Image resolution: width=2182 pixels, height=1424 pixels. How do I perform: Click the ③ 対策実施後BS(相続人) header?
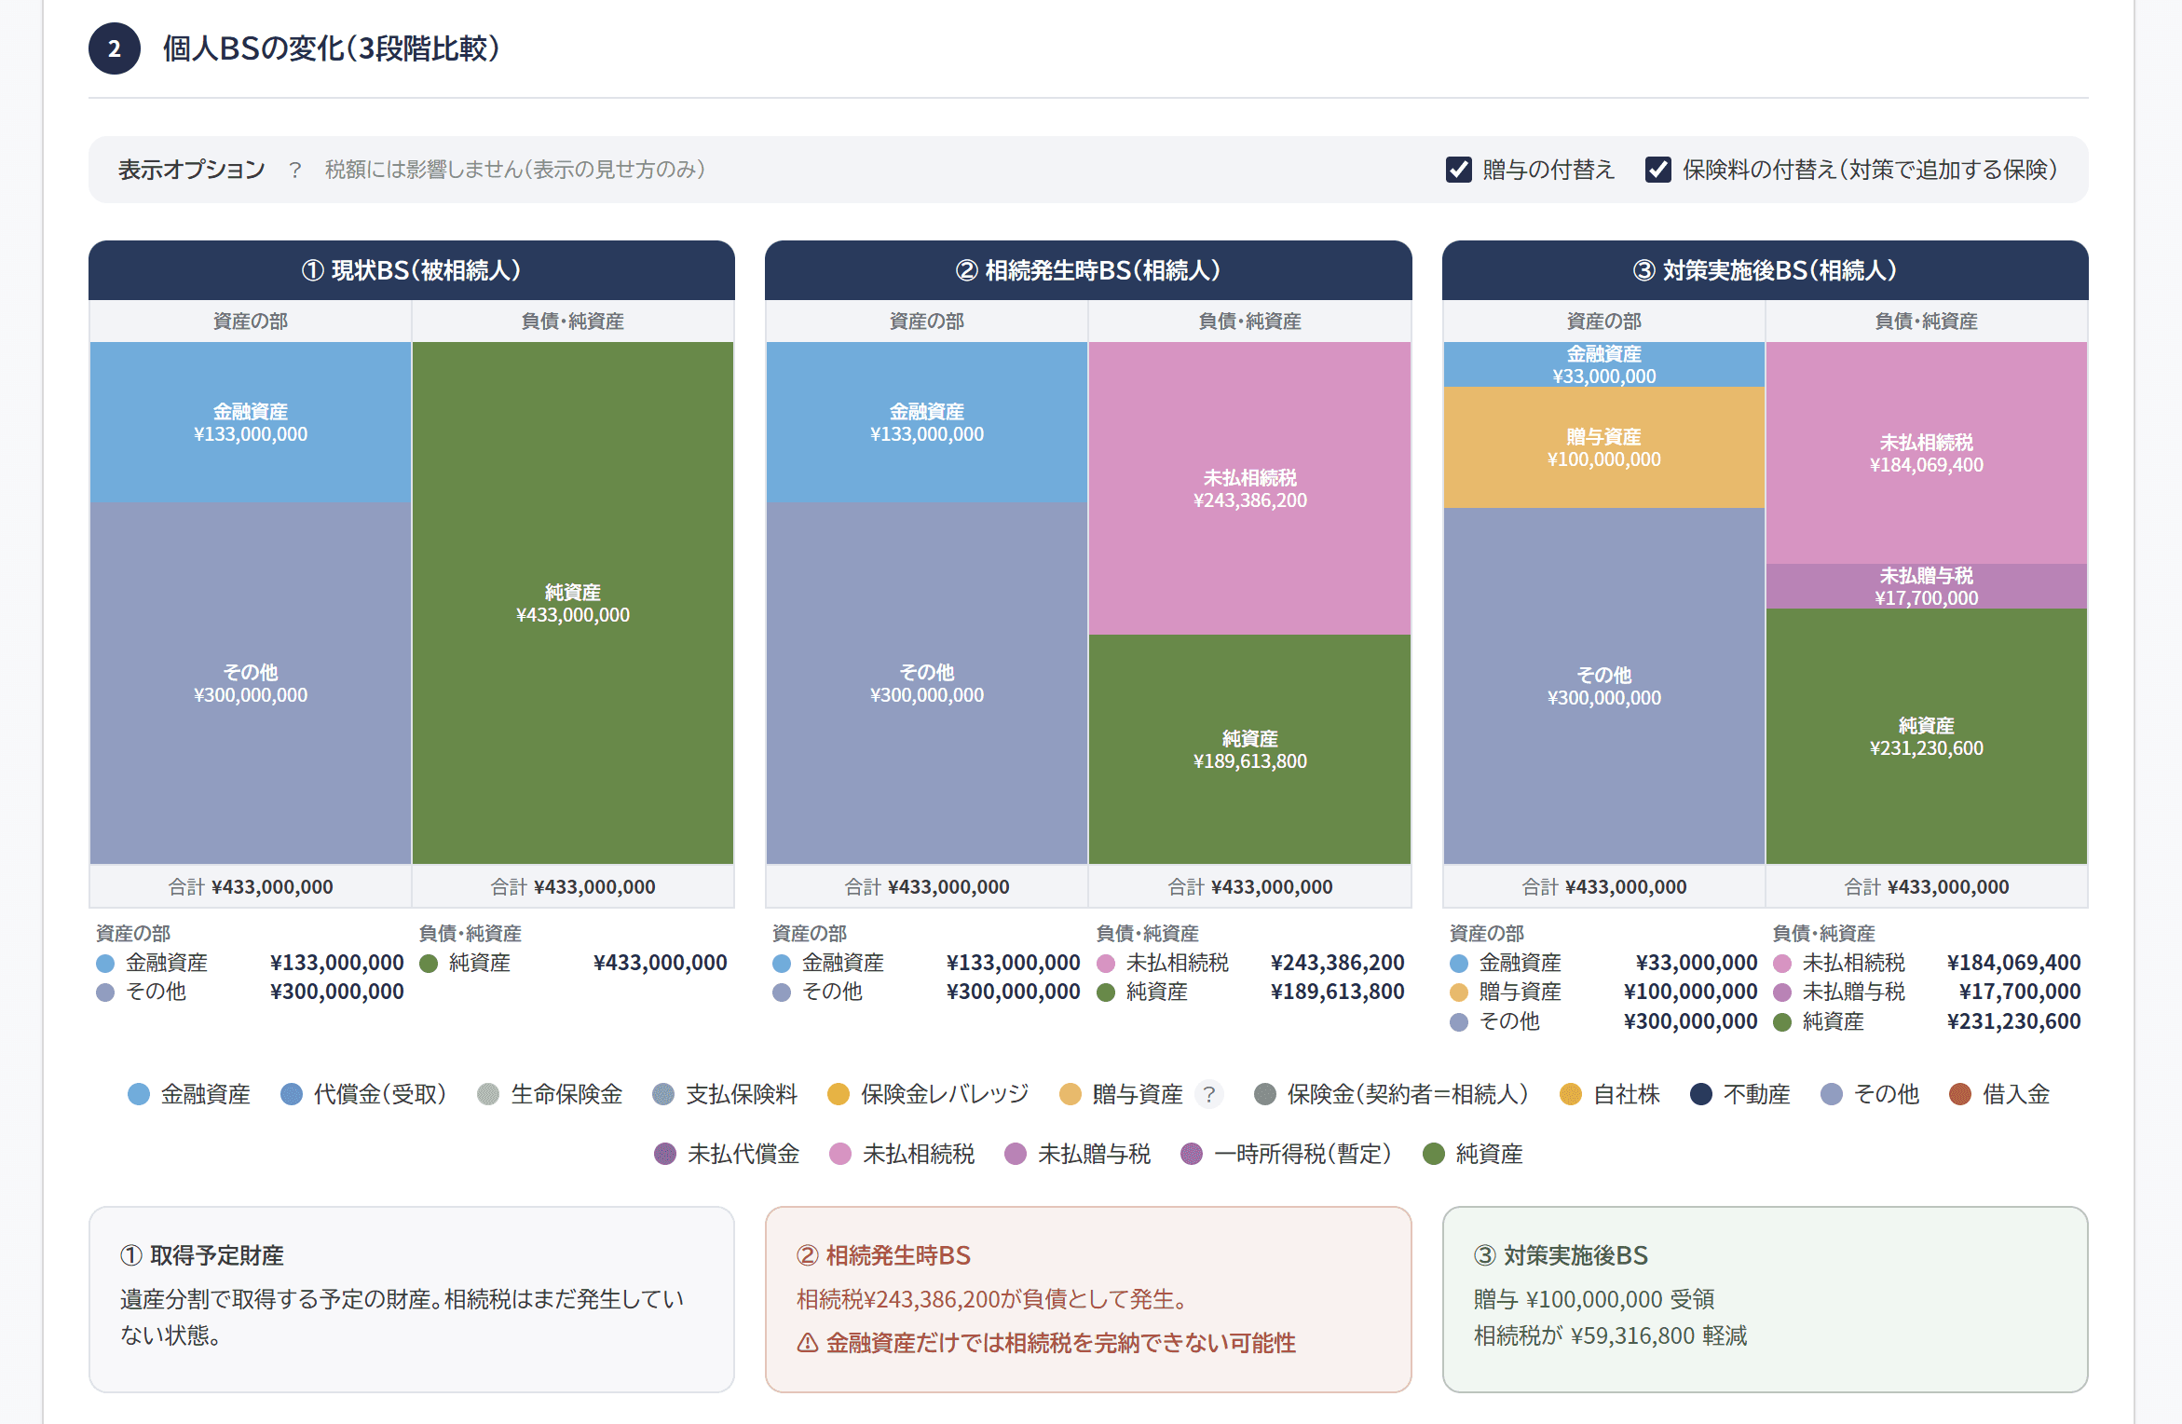[x=1765, y=270]
